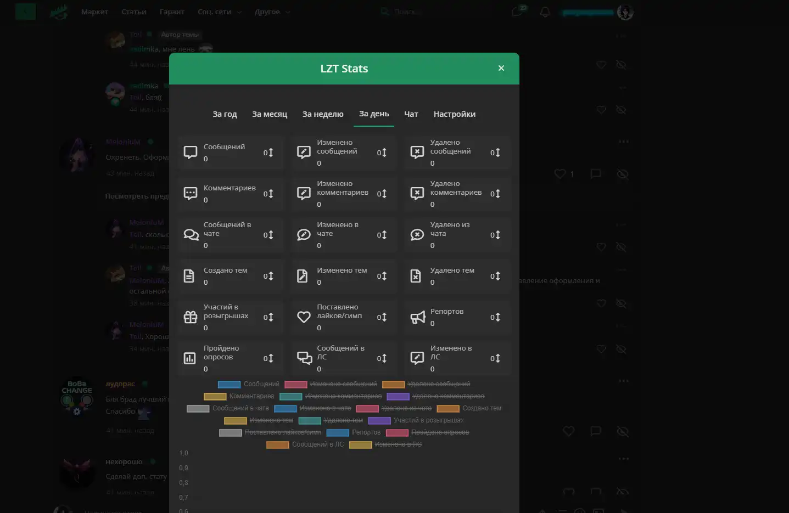Click the document icon for Создано тем
Image resolution: width=789 pixels, height=513 pixels.
[189, 276]
